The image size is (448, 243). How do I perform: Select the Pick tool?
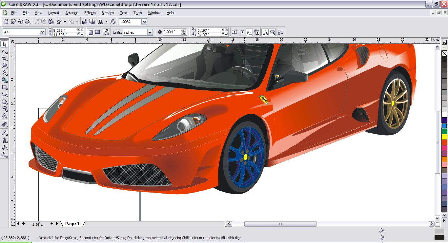point(5,44)
